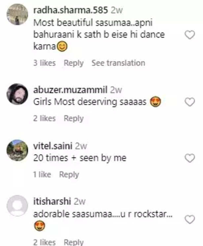Show translation of radha.sharma.585's comment
The width and height of the screenshot is (203, 246).
(x=118, y=63)
